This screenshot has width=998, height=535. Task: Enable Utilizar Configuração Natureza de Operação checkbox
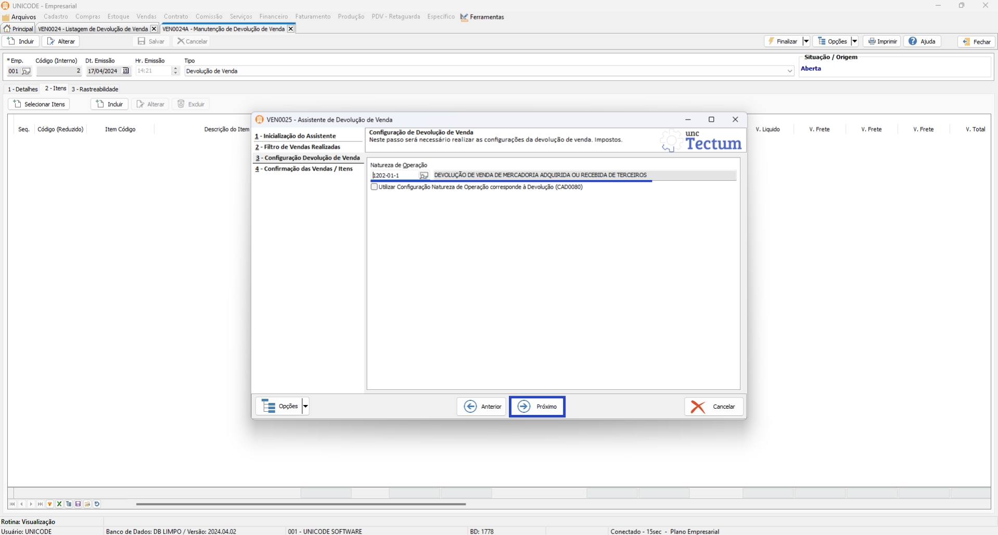pyautogui.click(x=374, y=187)
